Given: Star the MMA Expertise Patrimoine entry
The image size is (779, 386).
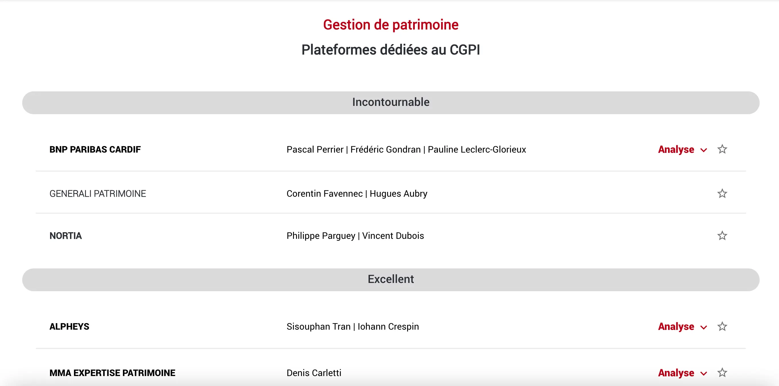Looking at the screenshot, I should click(x=722, y=372).
